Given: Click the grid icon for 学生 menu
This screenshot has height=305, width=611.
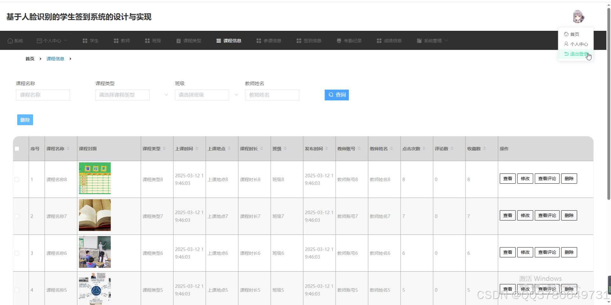Looking at the screenshot, I should tap(85, 41).
